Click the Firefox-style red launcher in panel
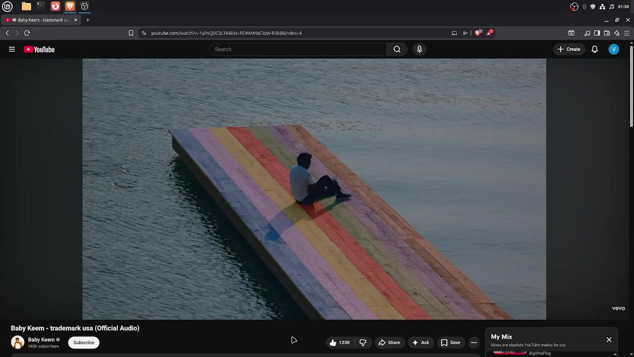Image resolution: width=634 pixels, height=357 pixels. (x=55, y=6)
